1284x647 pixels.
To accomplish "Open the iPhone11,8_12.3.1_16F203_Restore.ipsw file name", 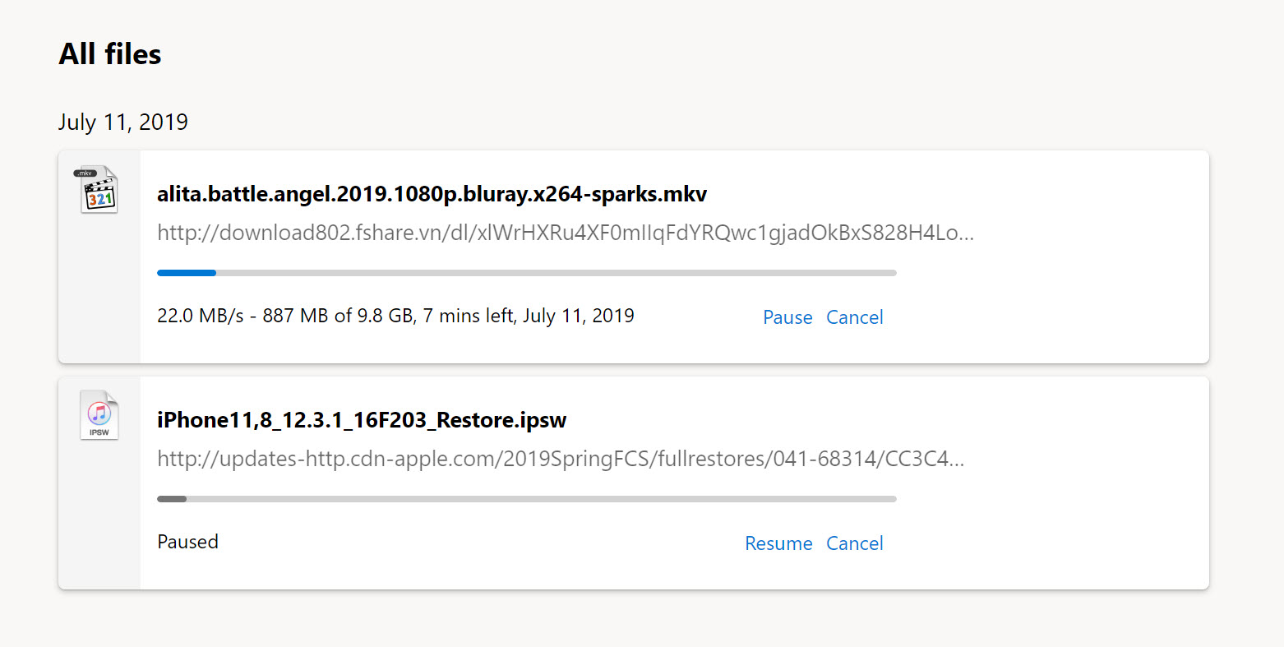I will (362, 420).
